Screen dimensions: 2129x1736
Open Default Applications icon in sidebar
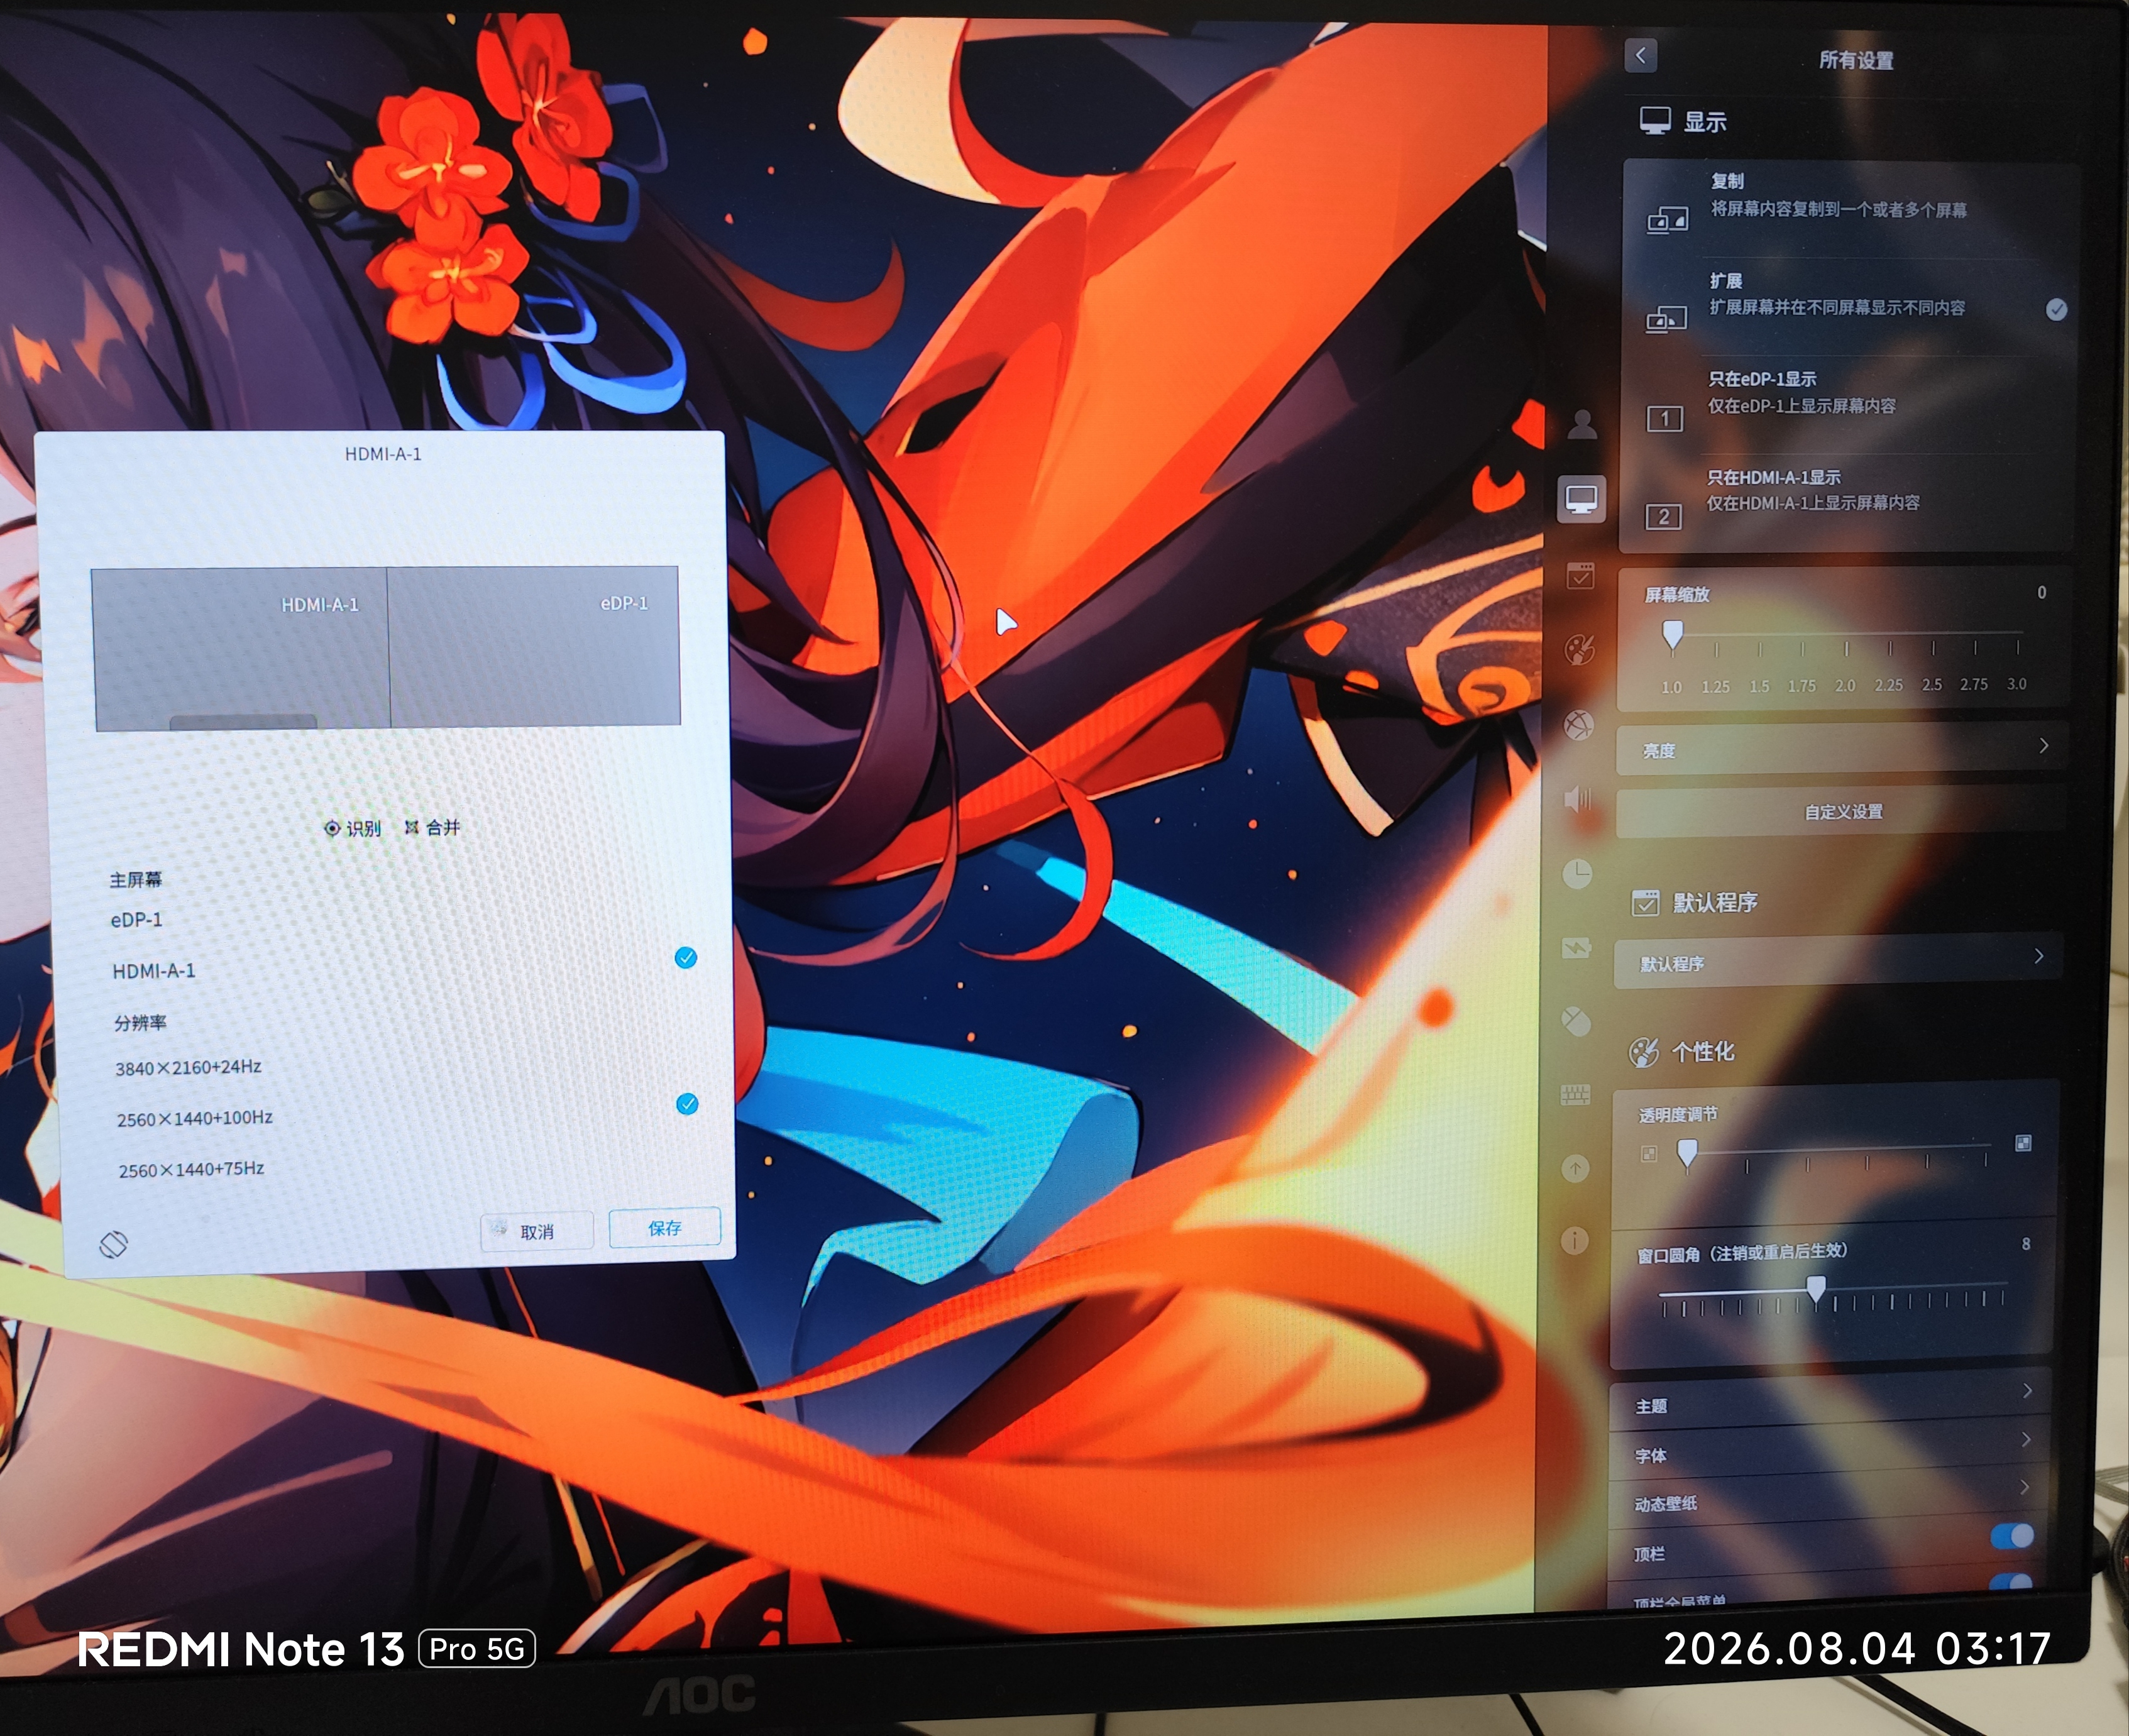pos(1581,575)
